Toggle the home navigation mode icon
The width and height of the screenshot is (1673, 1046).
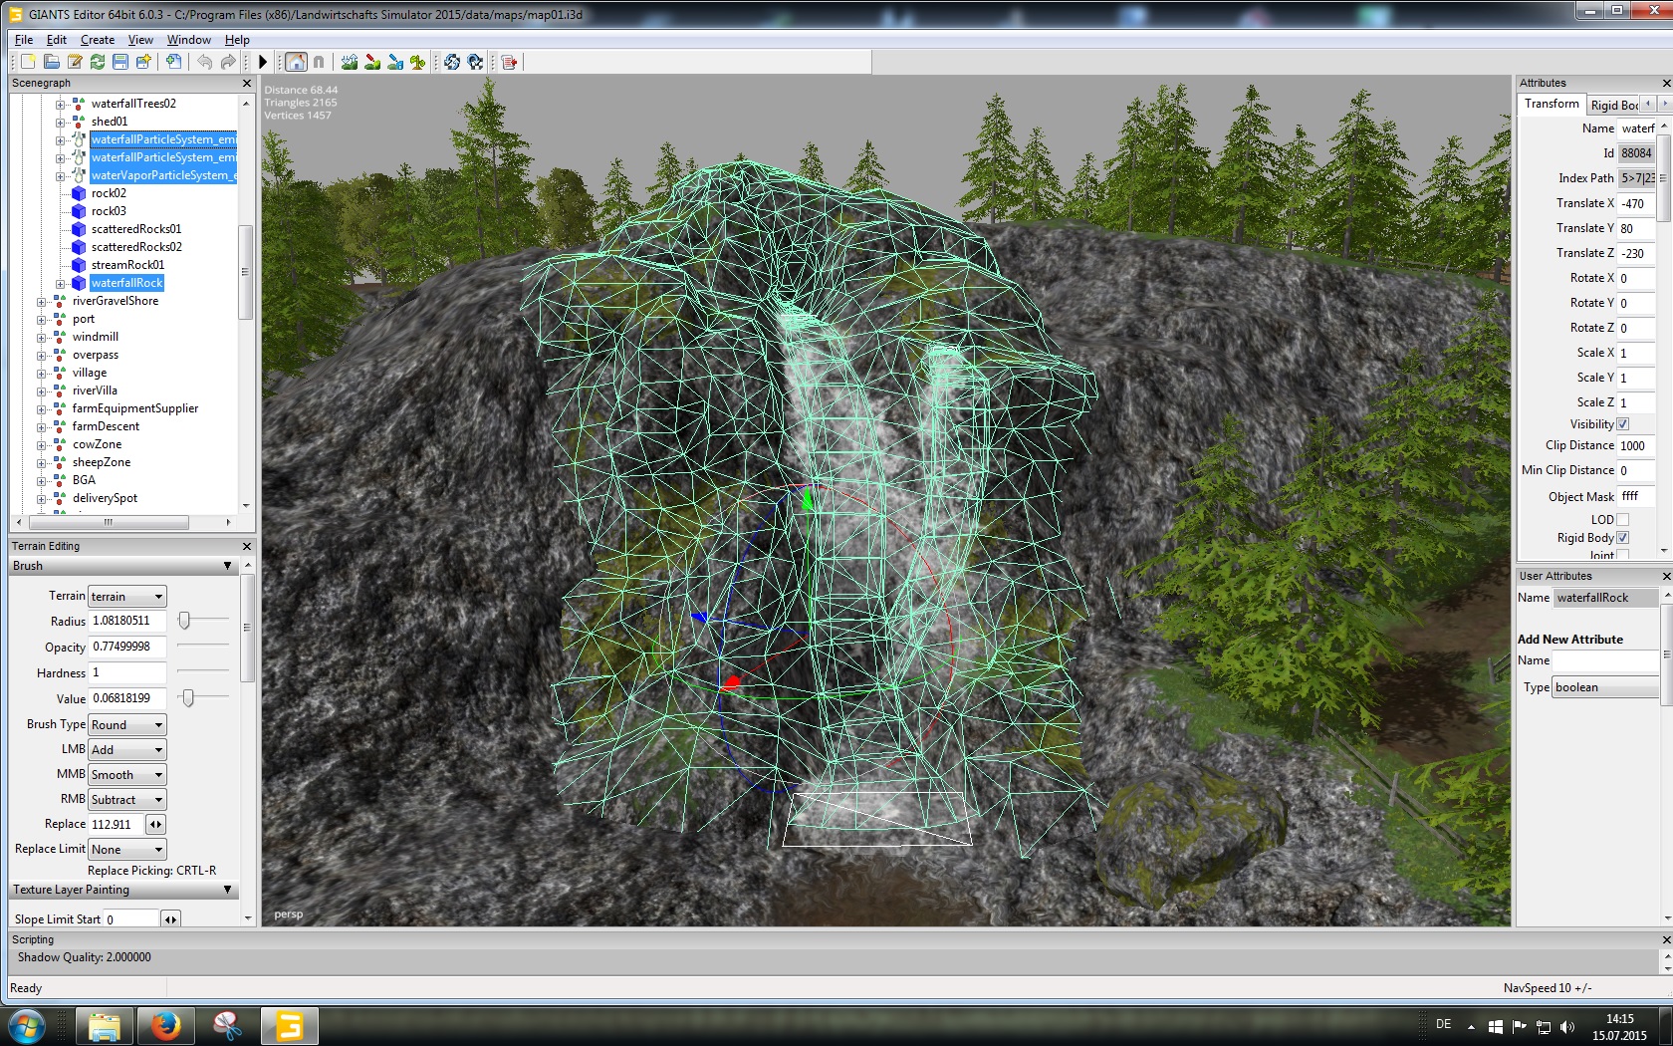[x=296, y=62]
